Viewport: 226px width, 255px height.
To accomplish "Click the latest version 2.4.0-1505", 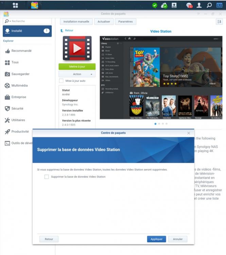I will pyautogui.click(x=69, y=125).
